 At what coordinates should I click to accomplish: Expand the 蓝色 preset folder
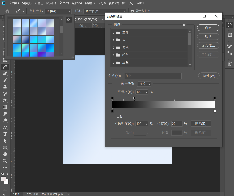(113, 40)
